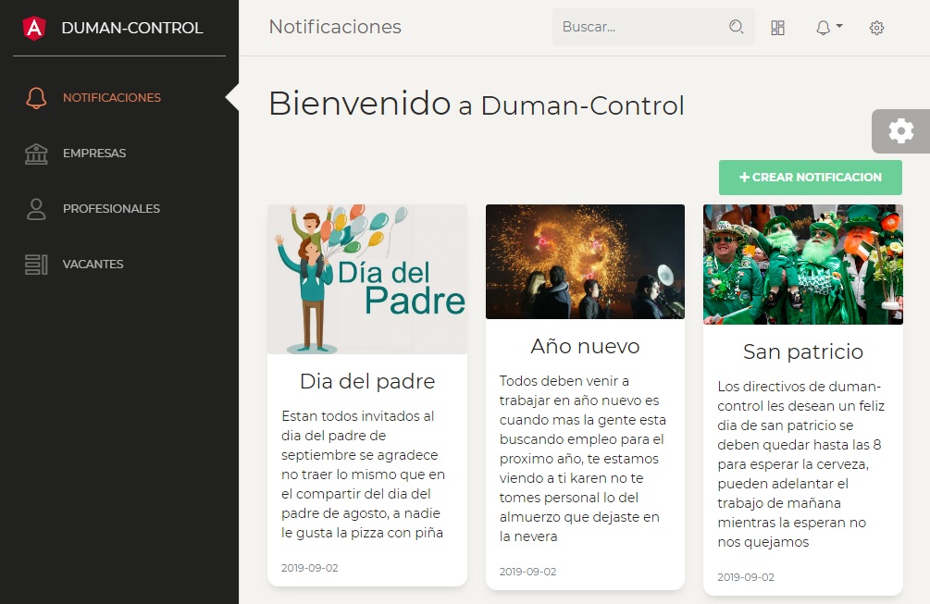Click the DUMAN-CONTROL brand link
This screenshot has width=930, height=604.
click(131, 28)
